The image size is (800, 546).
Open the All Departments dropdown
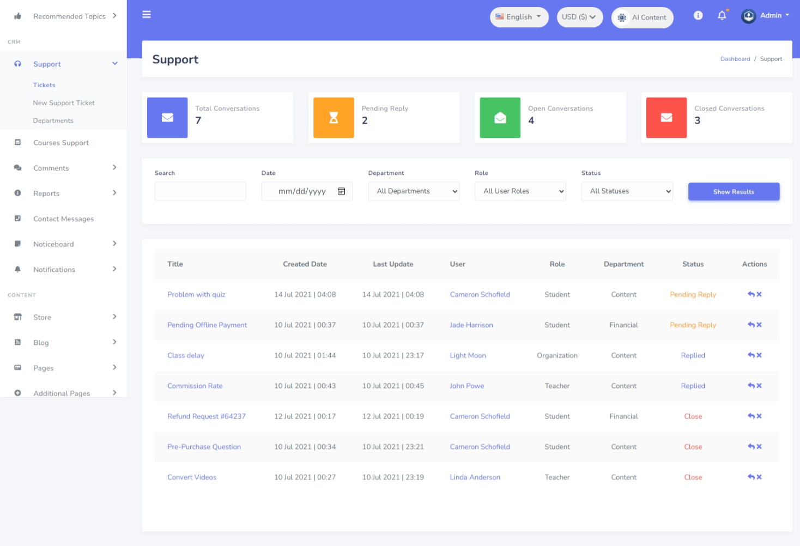coord(414,191)
